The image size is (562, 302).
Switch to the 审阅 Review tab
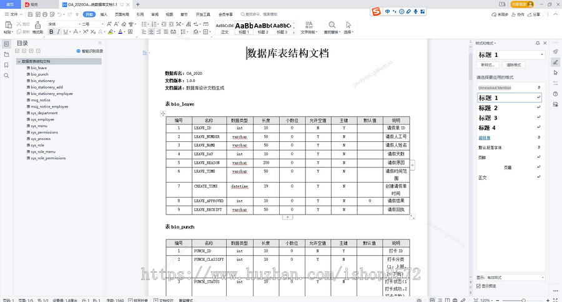click(155, 14)
